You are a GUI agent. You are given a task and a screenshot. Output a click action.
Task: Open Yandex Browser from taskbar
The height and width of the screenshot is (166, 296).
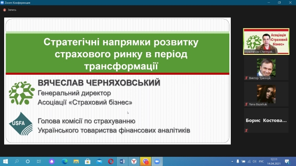click(134, 161)
